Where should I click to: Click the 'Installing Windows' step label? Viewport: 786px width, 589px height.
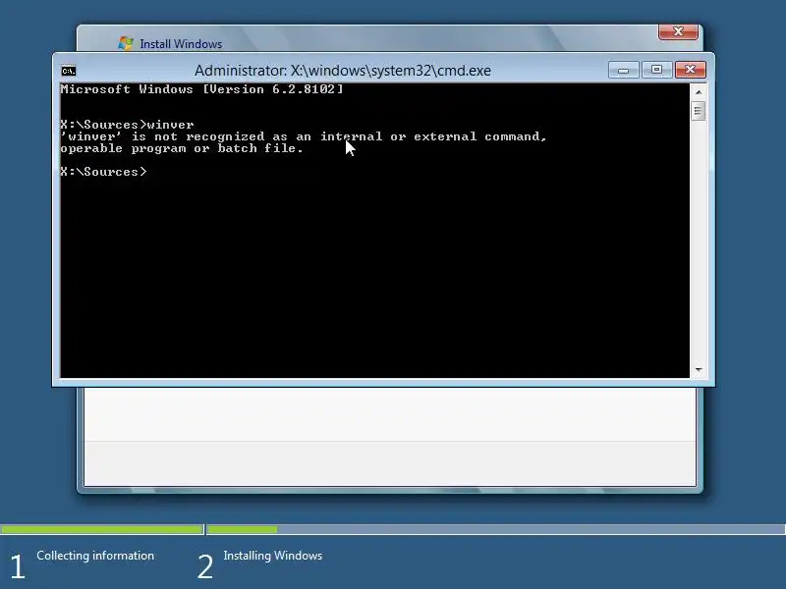click(x=273, y=556)
